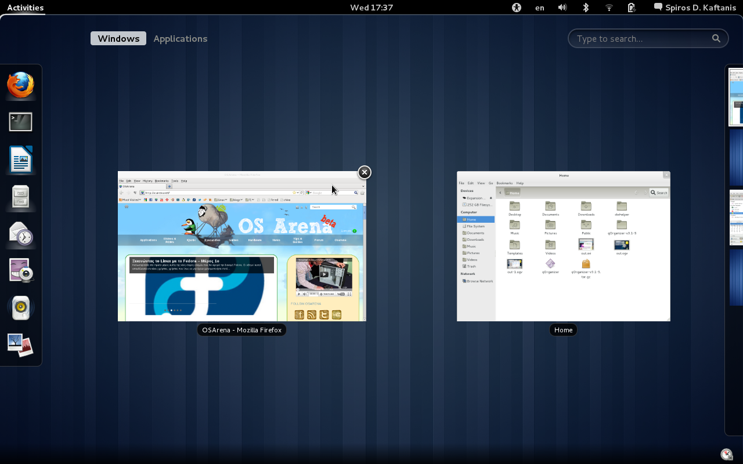Switch to the Applications tab

click(180, 38)
